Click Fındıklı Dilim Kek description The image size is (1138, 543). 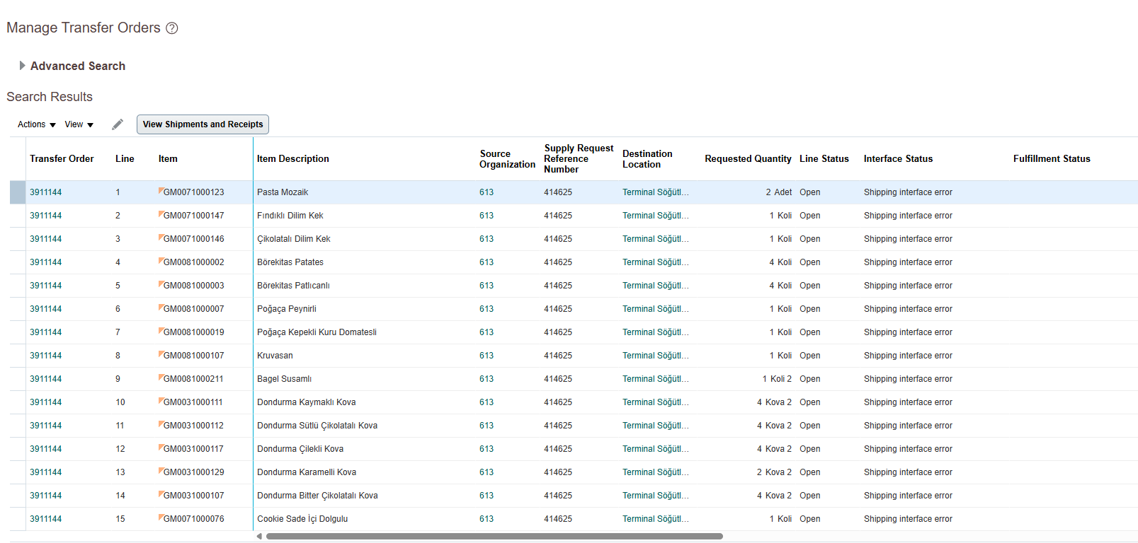(290, 216)
